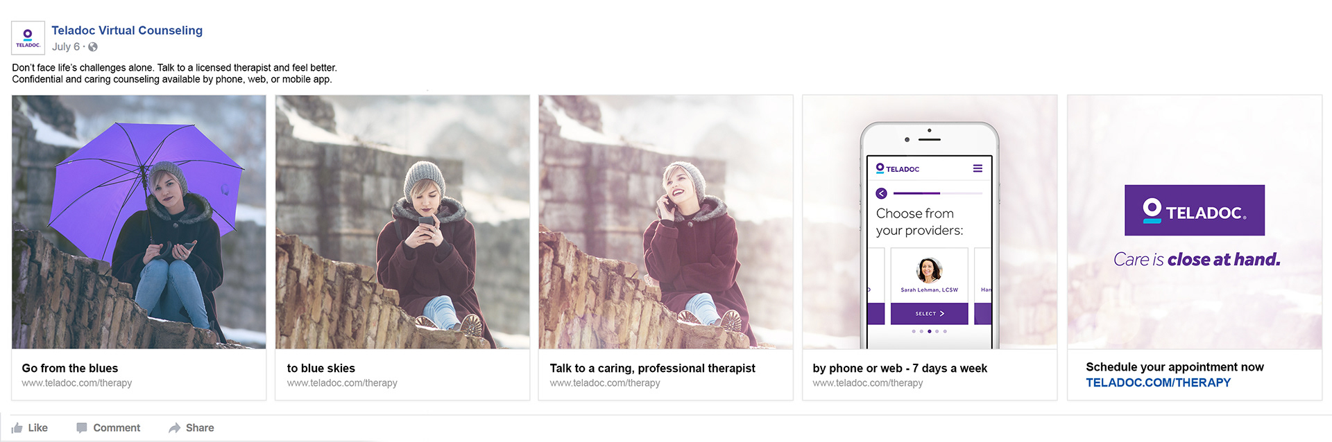Click the purple Teladoc logo banner
Viewport: 1332px width, 442px height.
(x=1194, y=211)
